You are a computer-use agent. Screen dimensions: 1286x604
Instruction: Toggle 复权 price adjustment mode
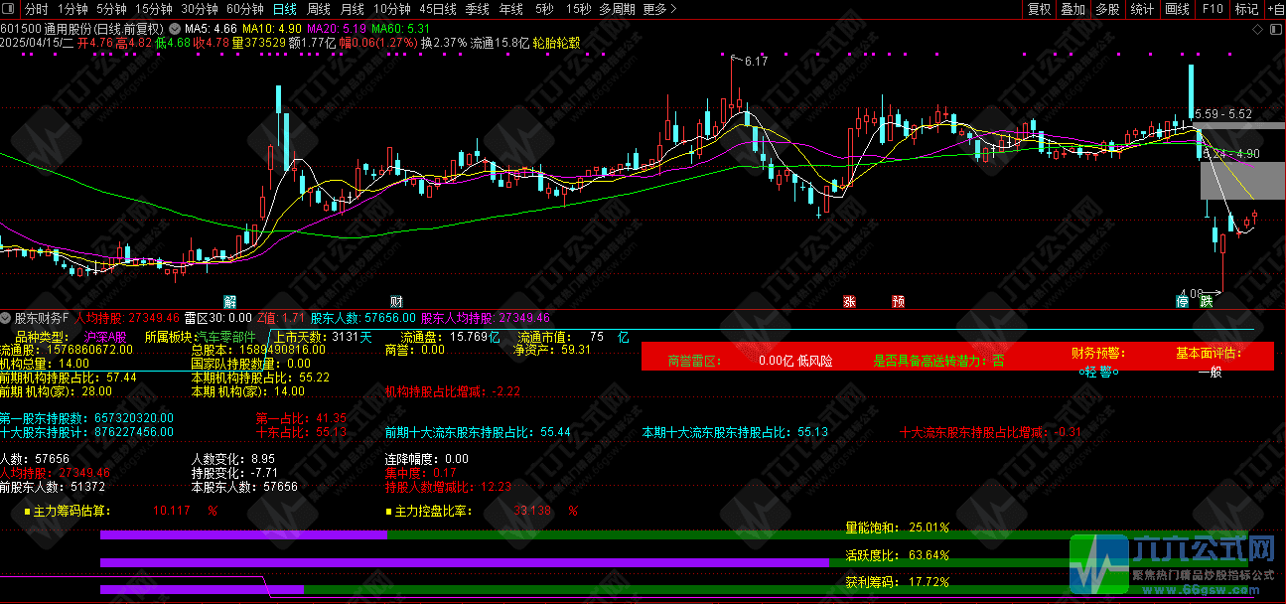click(1041, 9)
